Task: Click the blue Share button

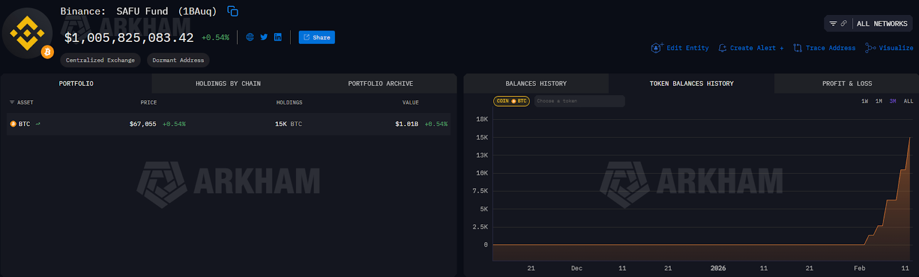Action: coord(316,37)
